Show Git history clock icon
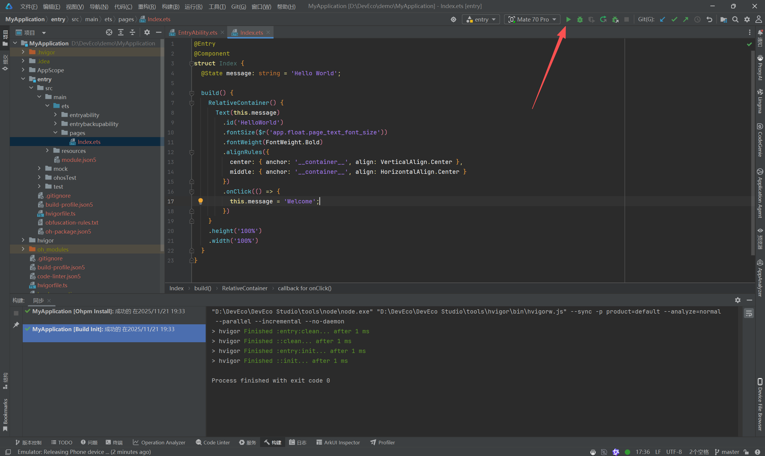This screenshot has height=456, width=765. (x=697, y=19)
